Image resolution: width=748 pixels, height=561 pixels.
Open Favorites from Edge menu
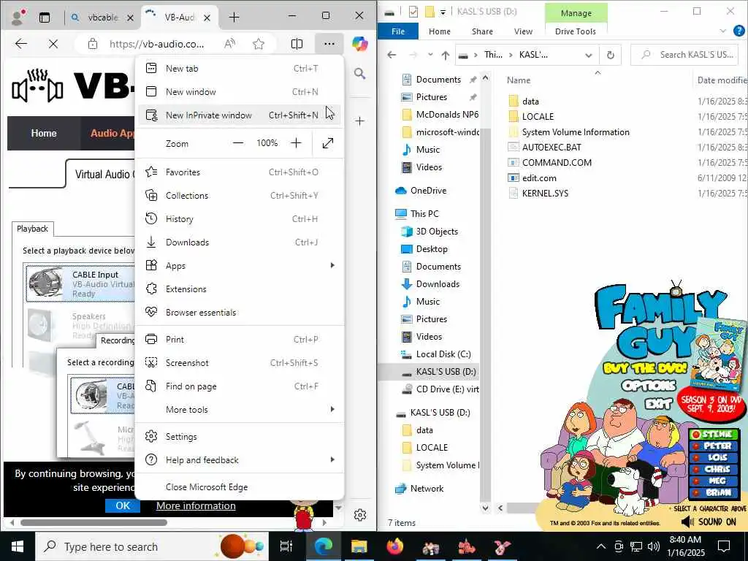(x=240, y=172)
